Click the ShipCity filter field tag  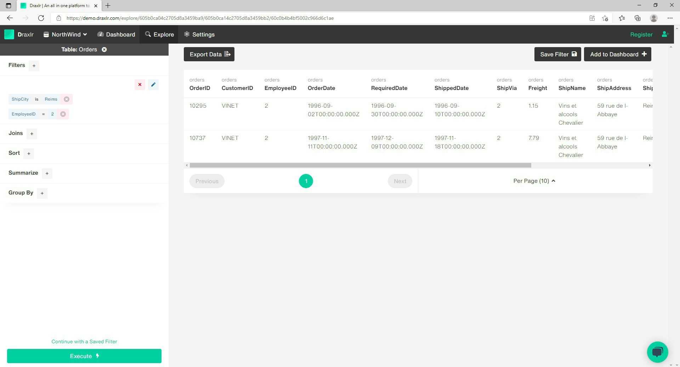20,99
